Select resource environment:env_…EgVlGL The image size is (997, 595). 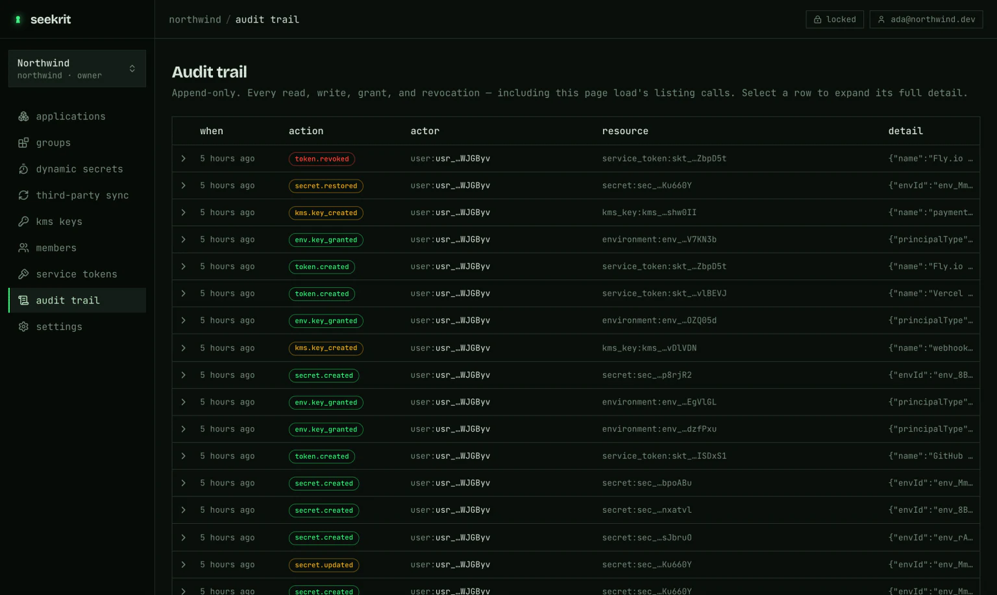659,402
